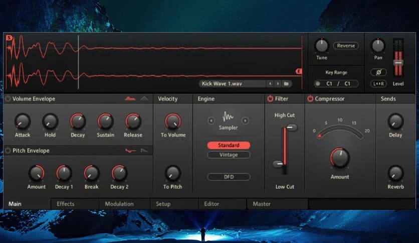Click the volume envelope Decay knob
This screenshot has width=419, height=243.
point(78,121)
